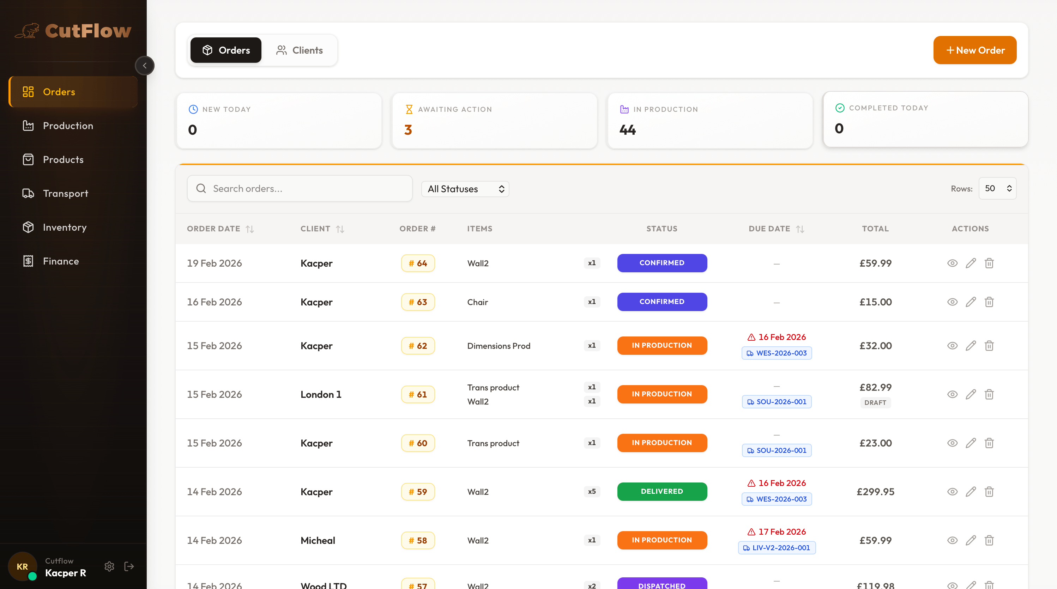The height and width of the screenshot is (589, 1057).
Task: Open tracking link WES-2026-003 for order #62
Action: (776, 353)
